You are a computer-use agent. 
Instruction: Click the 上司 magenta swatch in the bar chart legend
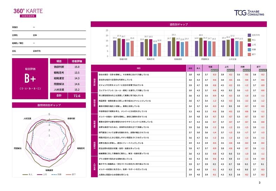click(249, 45)
